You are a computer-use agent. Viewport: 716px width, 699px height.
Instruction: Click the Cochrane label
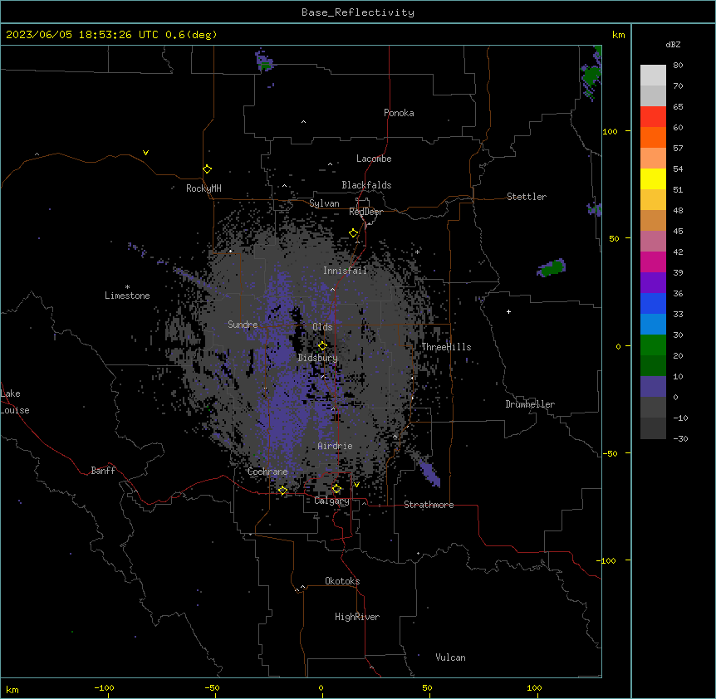267,472
